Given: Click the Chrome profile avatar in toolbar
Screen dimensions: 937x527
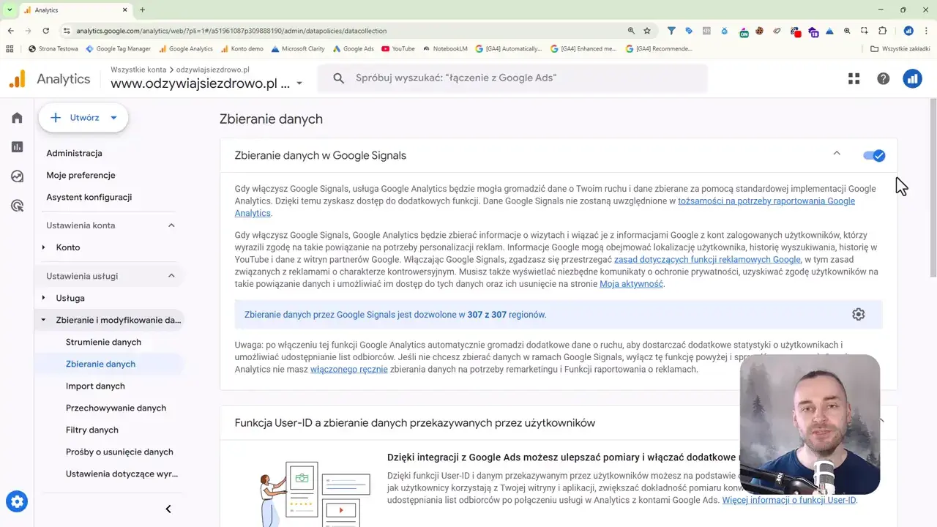Looking at the screenshot, I should [908, 31].
